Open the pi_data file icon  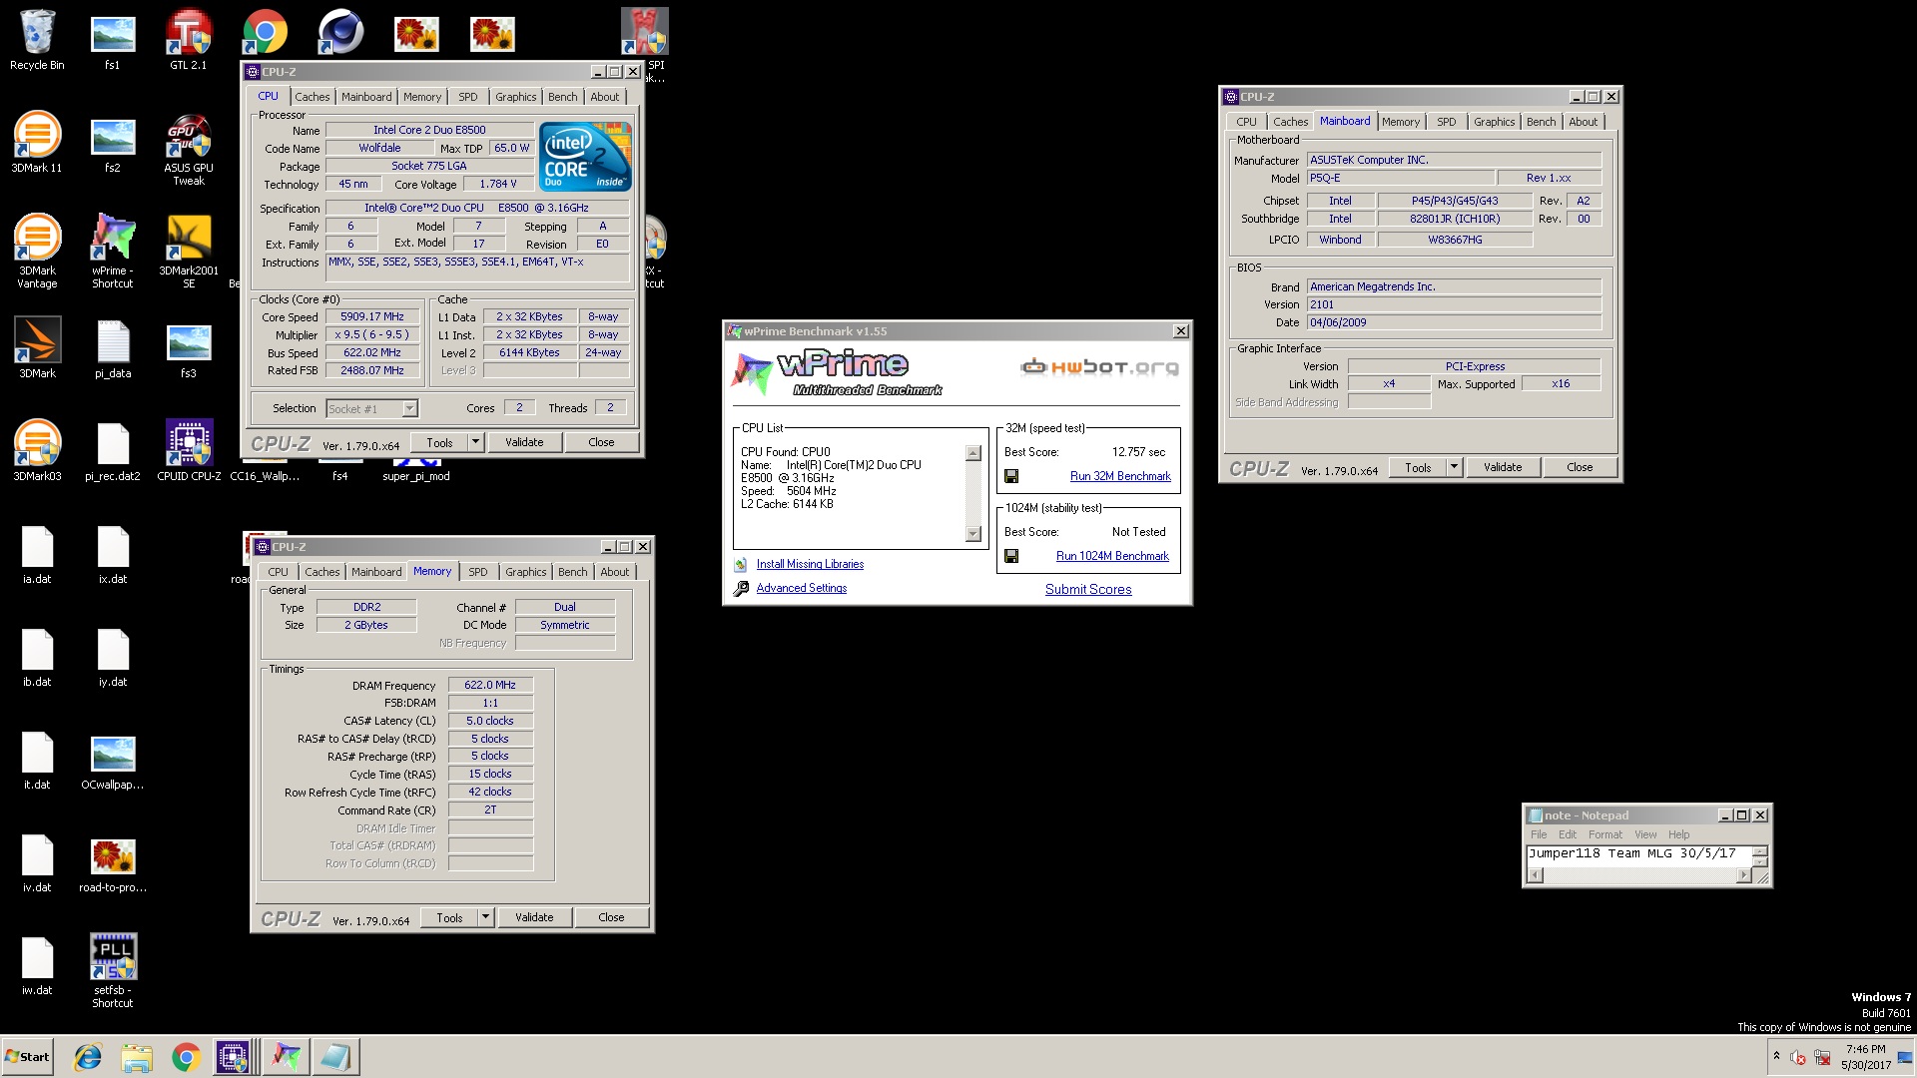[x=113, y=348]
